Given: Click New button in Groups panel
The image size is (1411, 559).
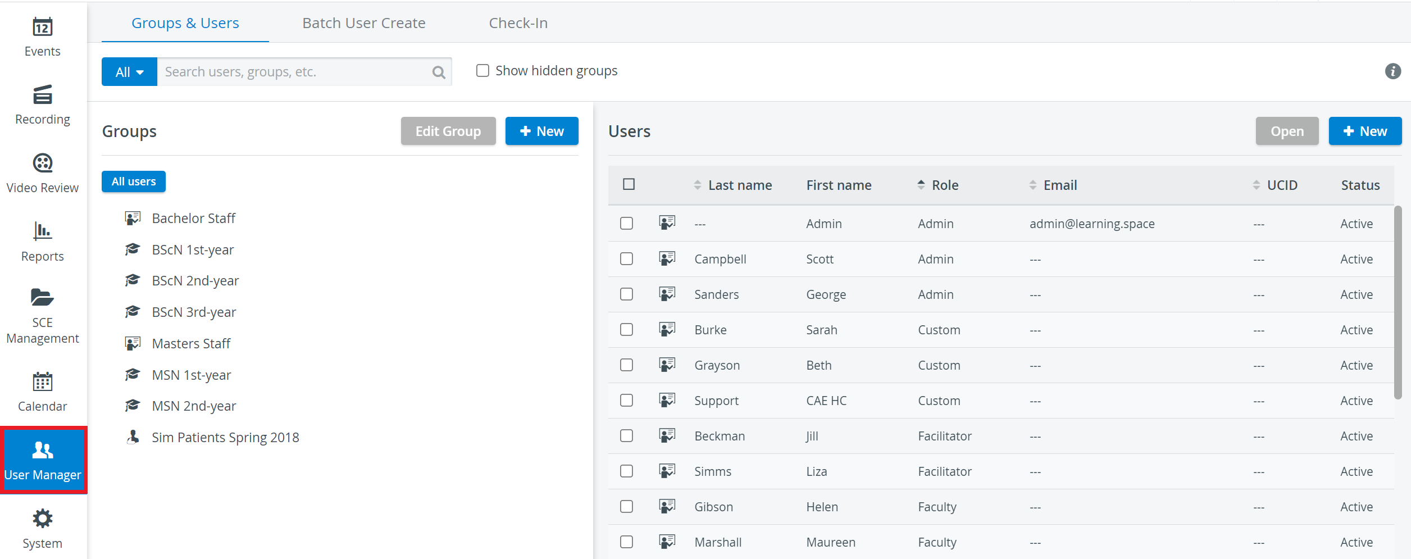Looking at the screenshot, I should 541,131.
